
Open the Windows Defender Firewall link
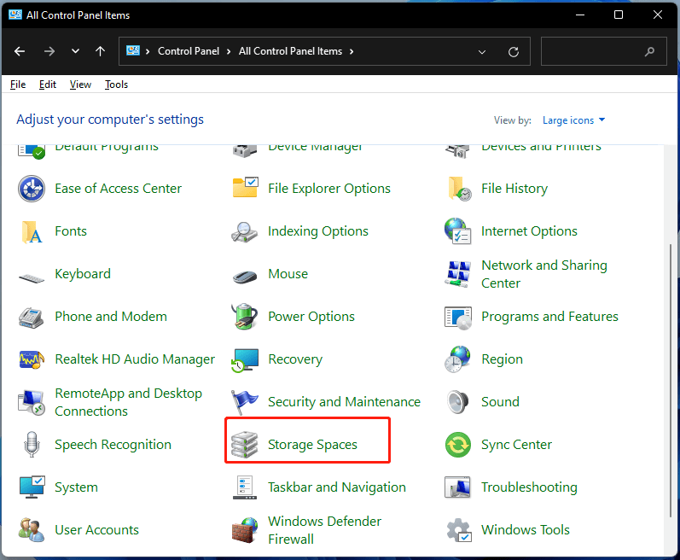click(x=324, y=530)
